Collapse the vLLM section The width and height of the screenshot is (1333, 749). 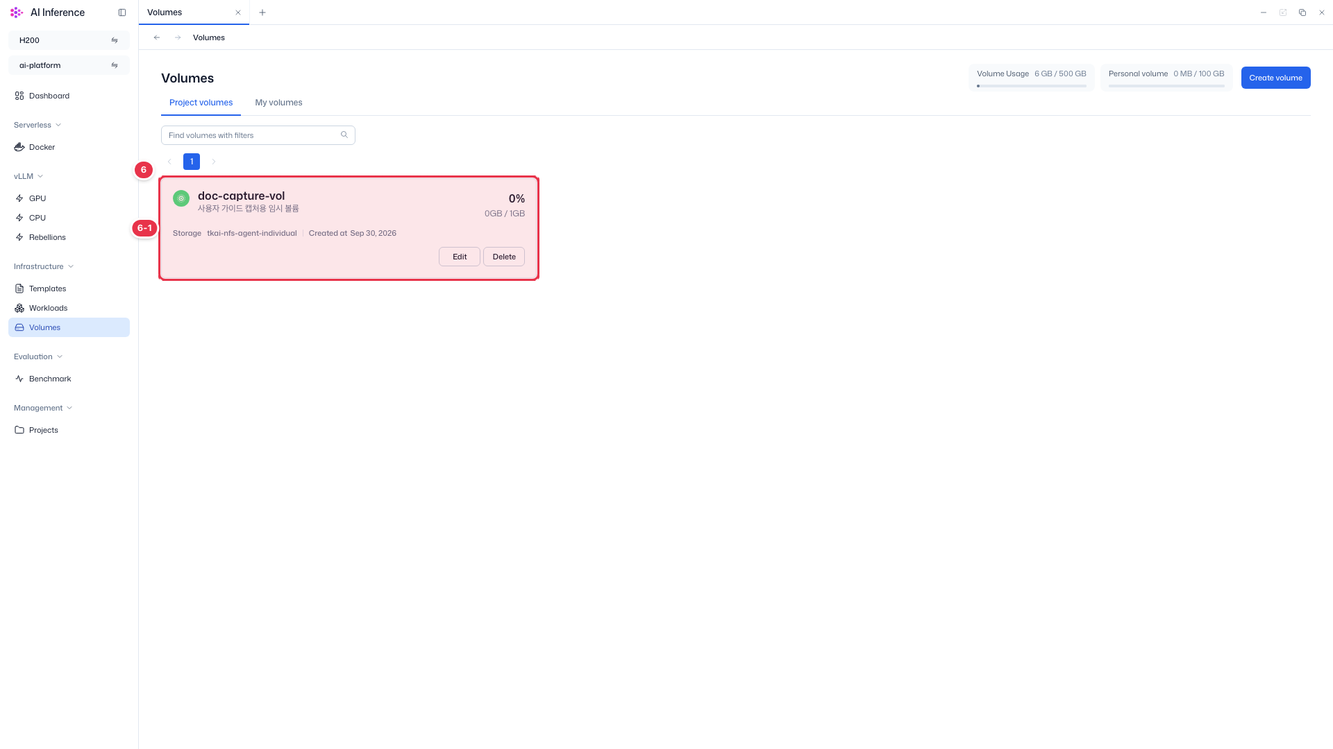[28, 176]
